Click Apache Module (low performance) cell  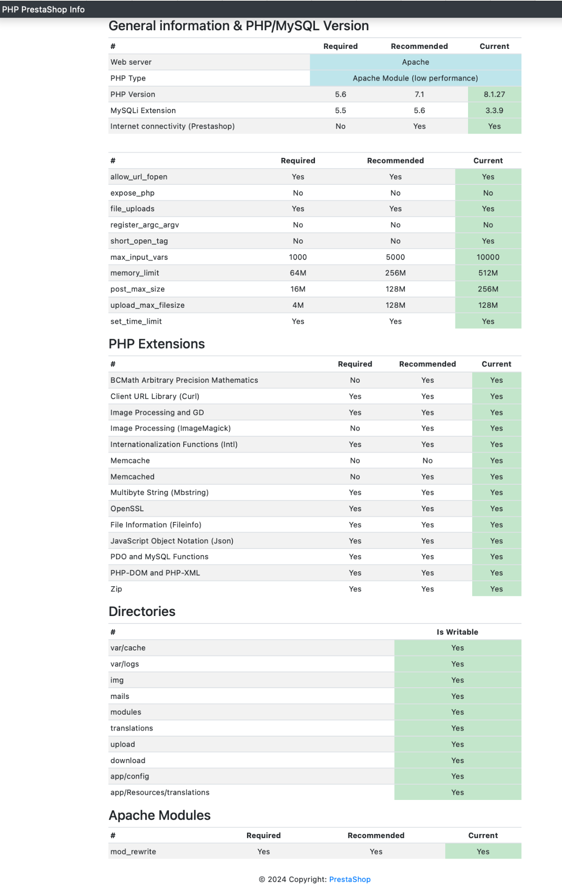point(415,78)
